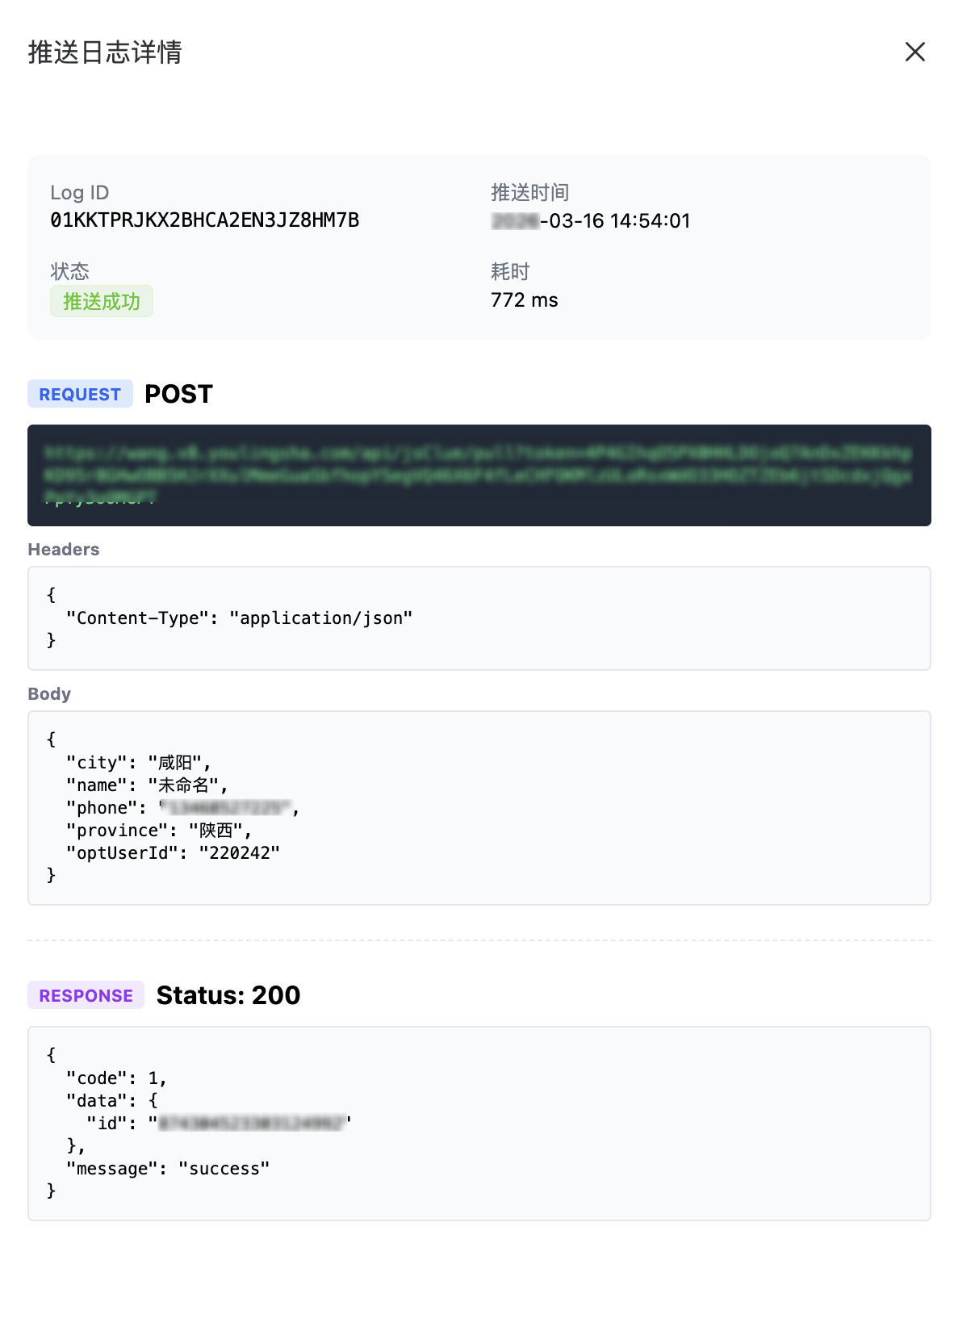Close the push log details dialog
954x1327 pixels.
coord(914,52)
